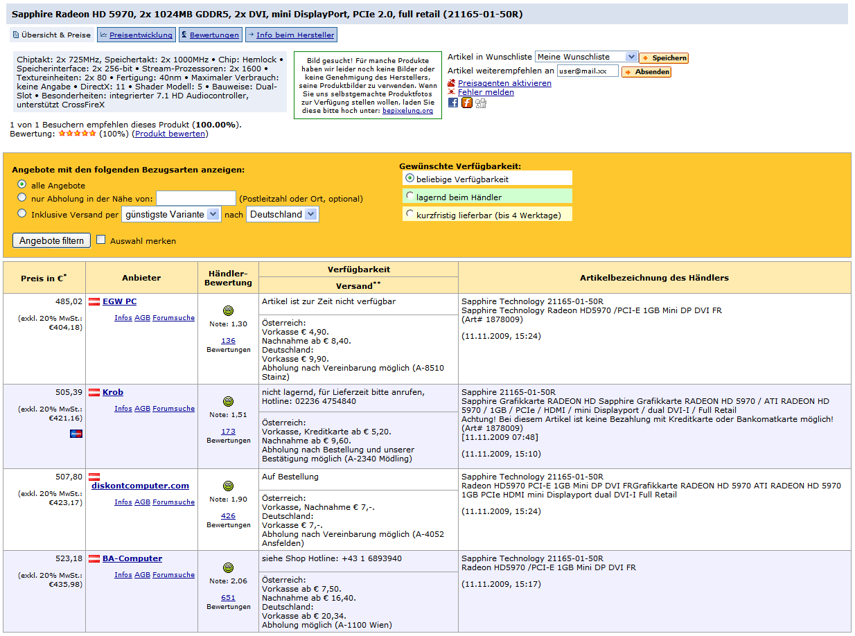Screen dimensions: 855x636
Task: Open the Infos link for EGW PC
Action: [x=123, y=318]
